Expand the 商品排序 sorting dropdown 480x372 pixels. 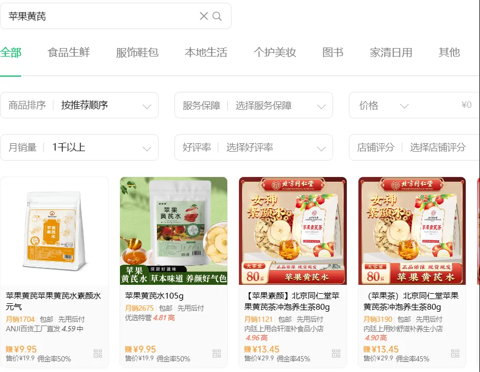point(79,105)
